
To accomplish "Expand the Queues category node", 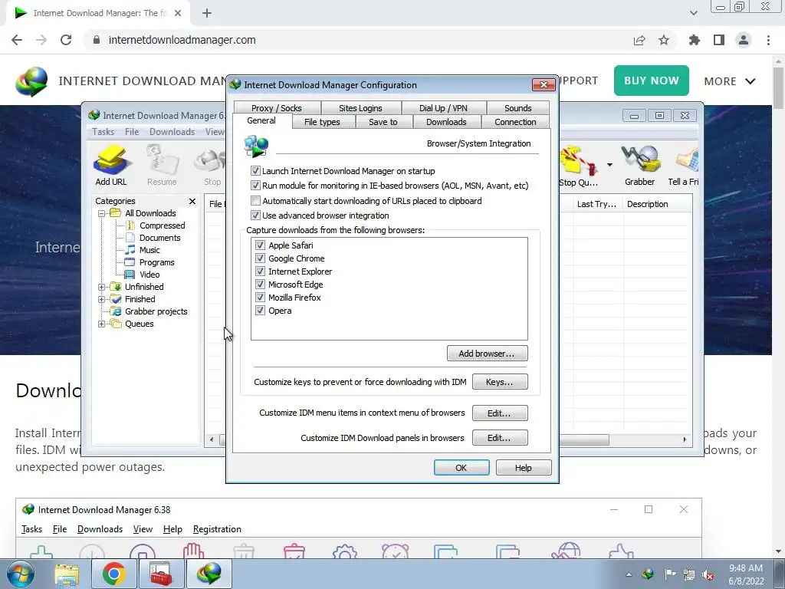I will (x=102, y=324).
